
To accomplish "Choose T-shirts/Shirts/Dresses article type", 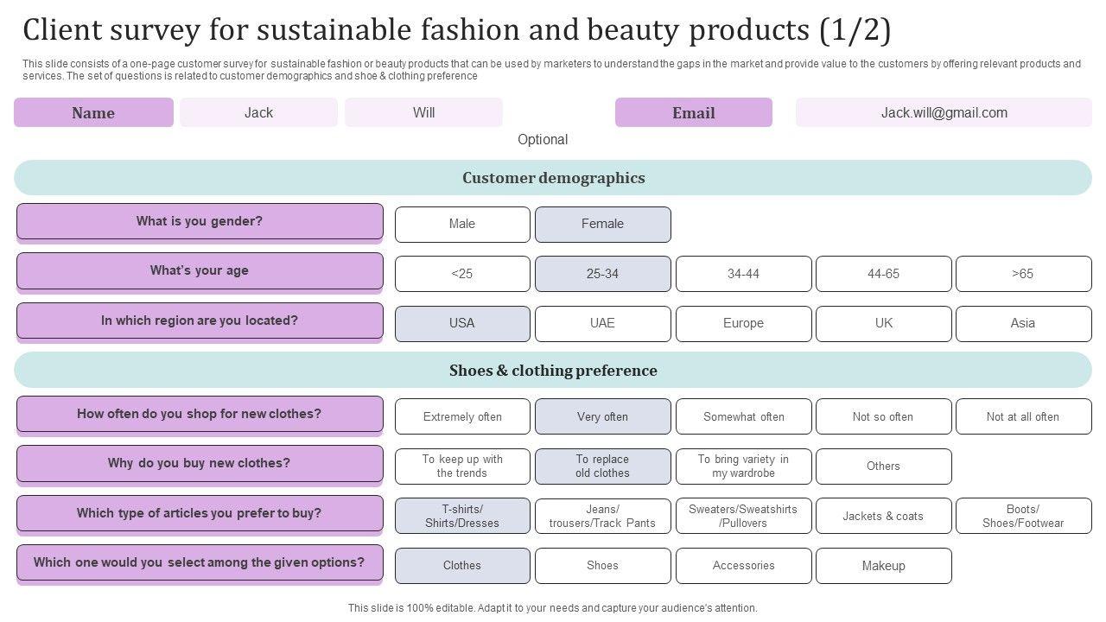I will pyautogui.click(x=462, y=516).
